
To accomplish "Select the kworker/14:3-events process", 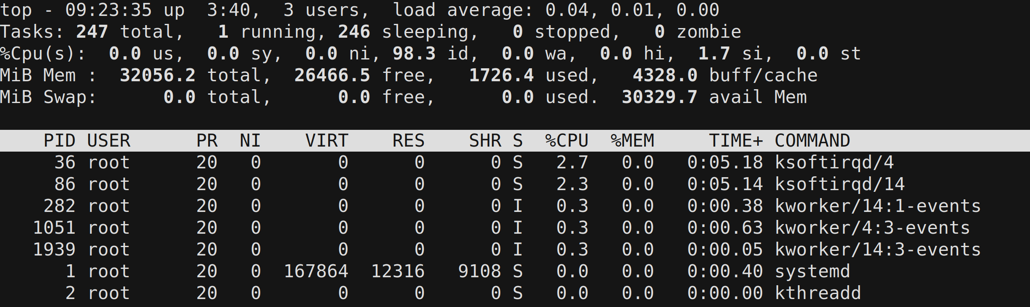I will [x=515, y=250].
